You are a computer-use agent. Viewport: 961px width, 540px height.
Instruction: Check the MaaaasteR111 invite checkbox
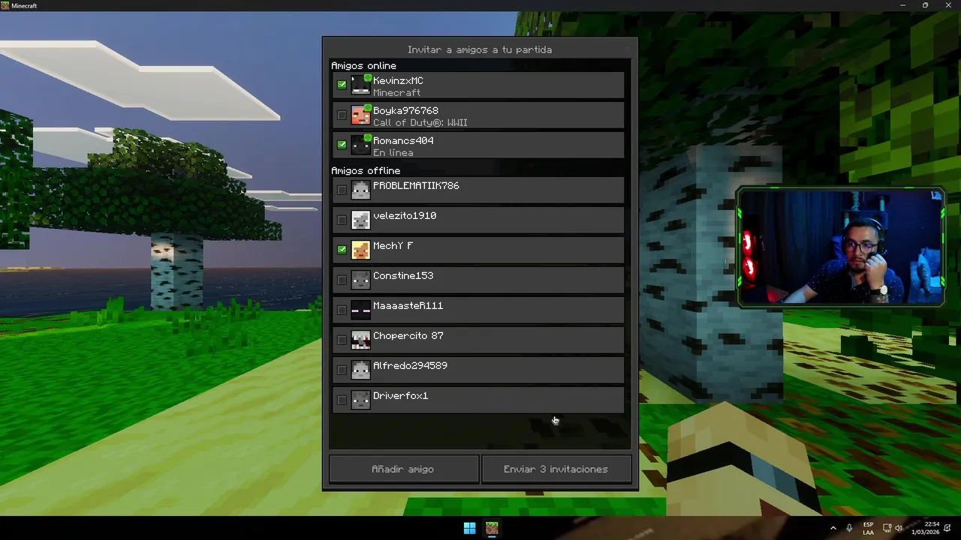tap(342, 310)
